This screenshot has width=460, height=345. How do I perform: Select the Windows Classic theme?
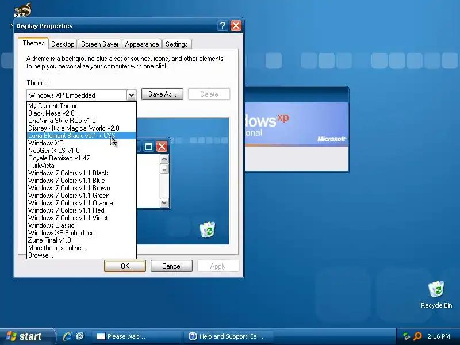point(82,225)
